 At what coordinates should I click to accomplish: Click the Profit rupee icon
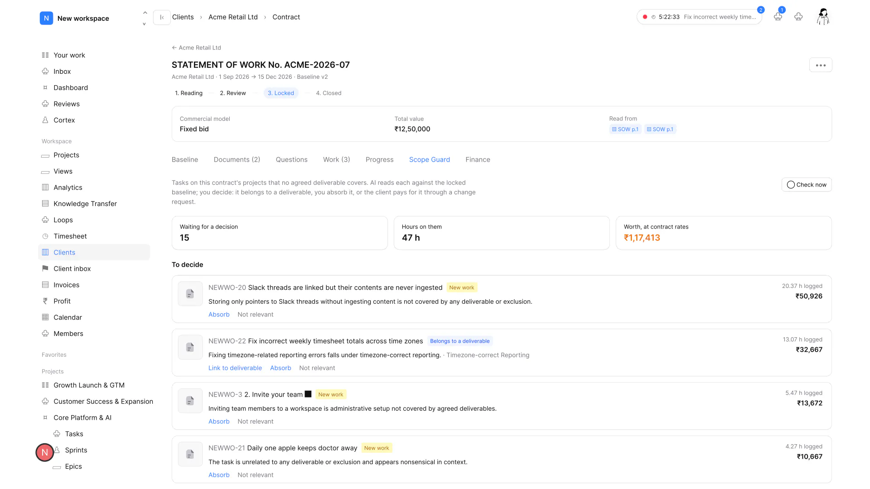click(x=45, y=301)
